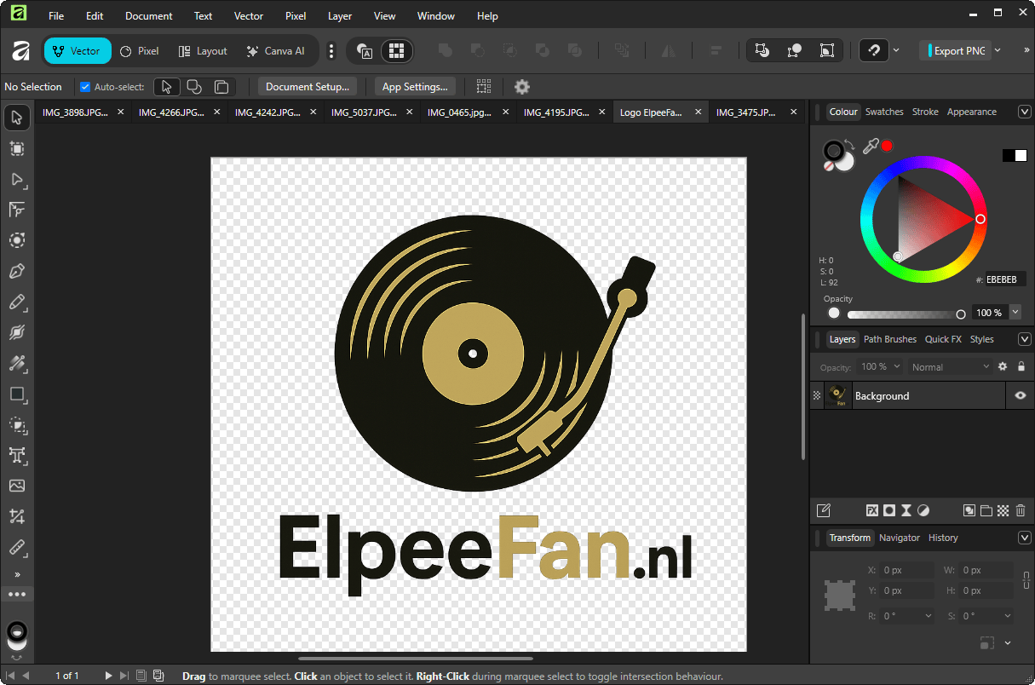This screenshot has width=1035, height=685.
Task: Open the Normal blend mode dropdown
Action: [x=950, y=367]
